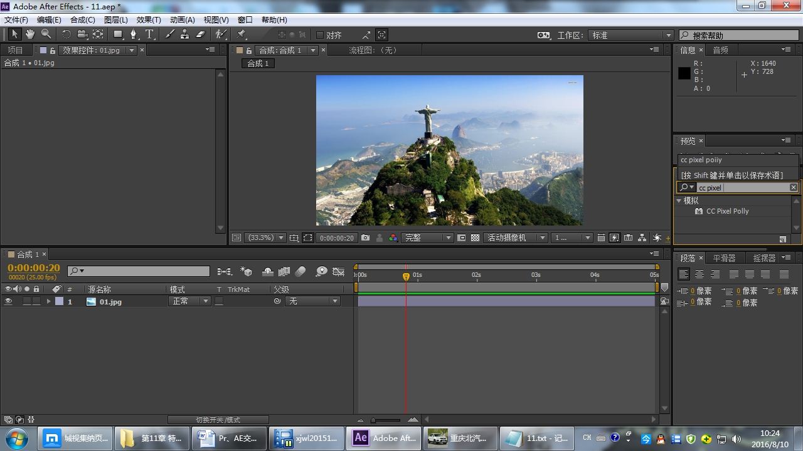Toggle the transparency grid in viewer
The height and width of the screenshot is (451, 803).
(x=475, y=238)
